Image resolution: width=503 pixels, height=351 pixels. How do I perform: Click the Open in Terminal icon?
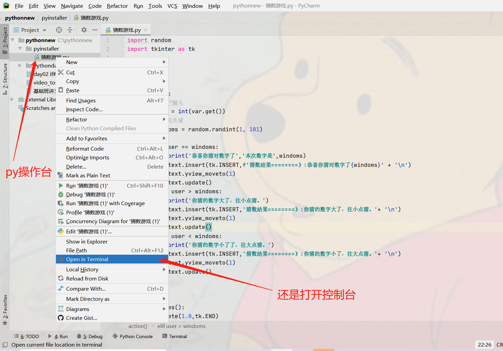point(61,259)
